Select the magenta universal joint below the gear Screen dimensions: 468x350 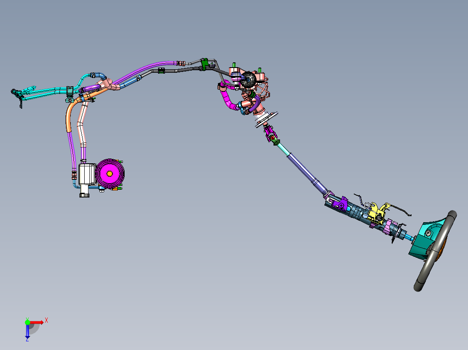(x=271, y=134)
